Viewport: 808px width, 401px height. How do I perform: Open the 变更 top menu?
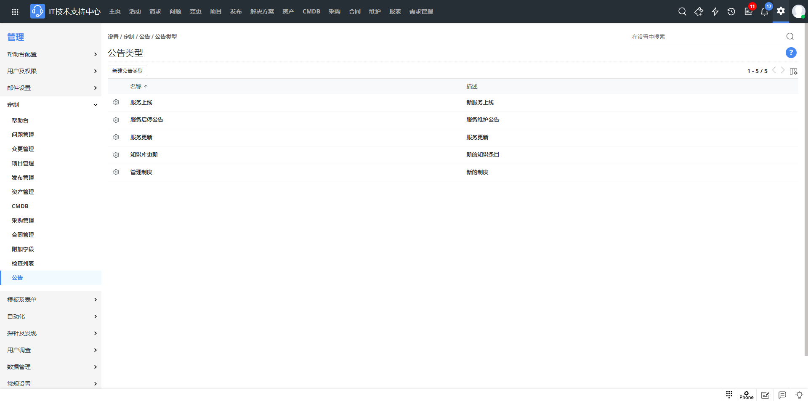[x=196, y=11]
